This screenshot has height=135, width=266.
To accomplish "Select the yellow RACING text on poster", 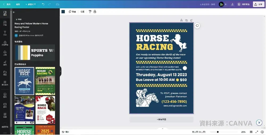I will coord(155,47).
